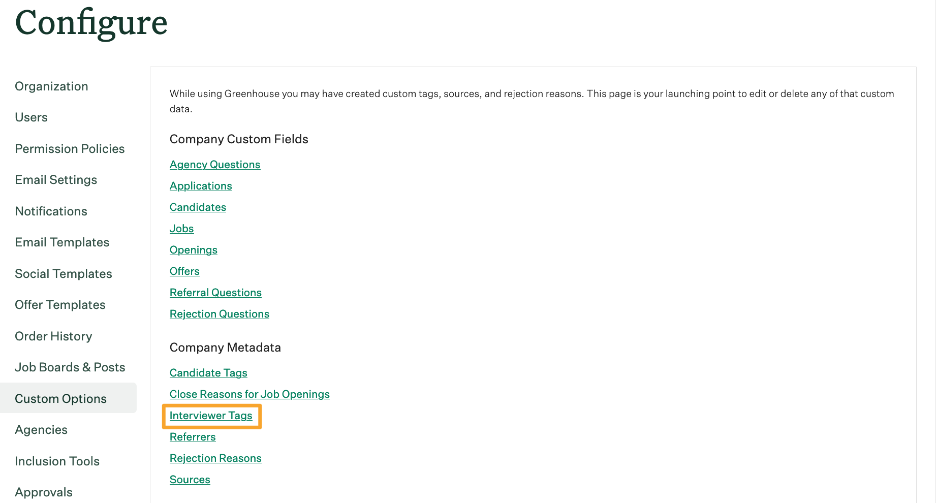Follow the Referrers metadata link

193,437
